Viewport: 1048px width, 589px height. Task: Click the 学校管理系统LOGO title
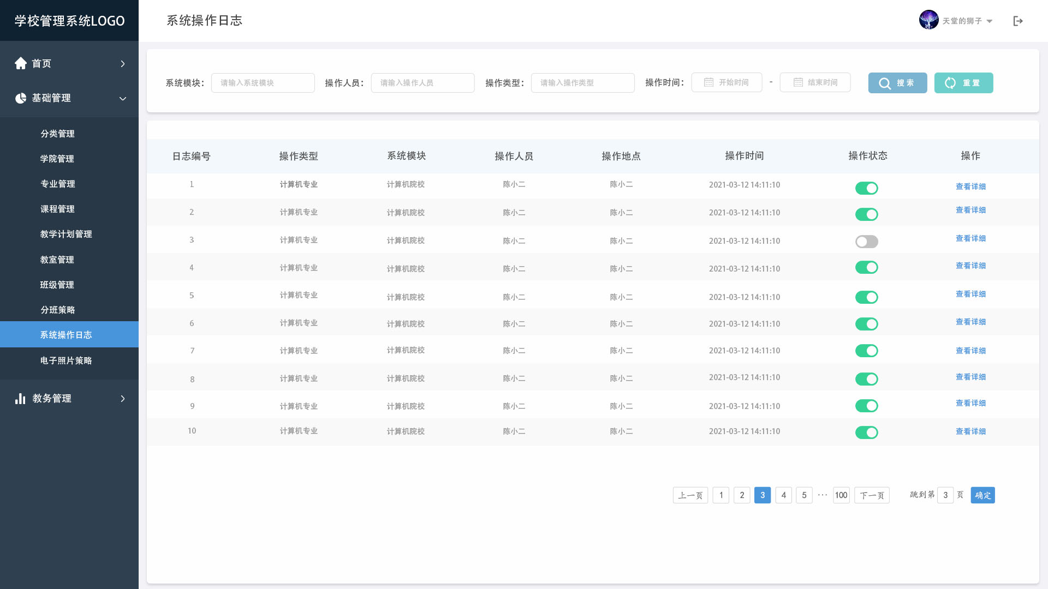[69, 21]
